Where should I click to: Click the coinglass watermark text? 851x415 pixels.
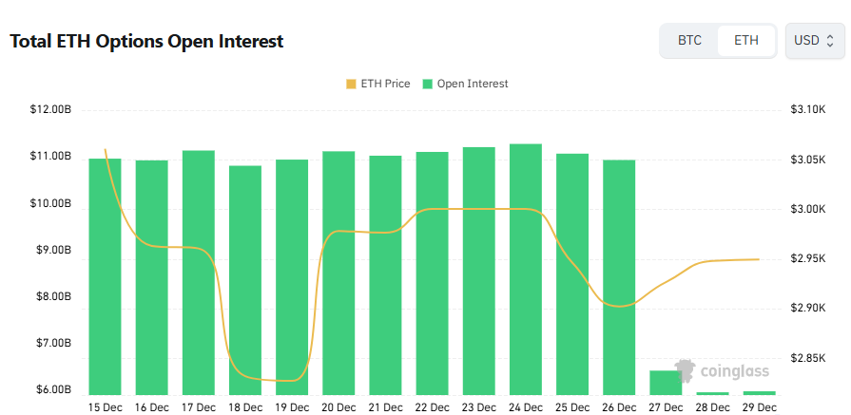(x=735, y=371)
